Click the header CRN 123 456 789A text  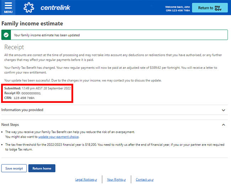(178, 11)
